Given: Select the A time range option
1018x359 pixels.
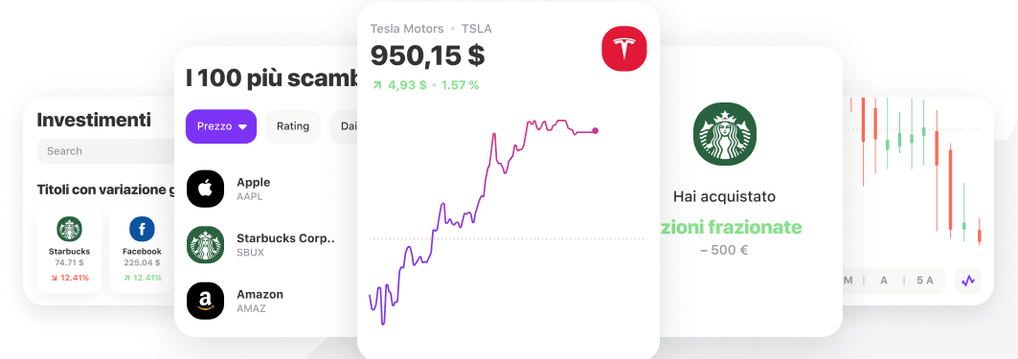Looking at the screenshot, I should (884, 280).
